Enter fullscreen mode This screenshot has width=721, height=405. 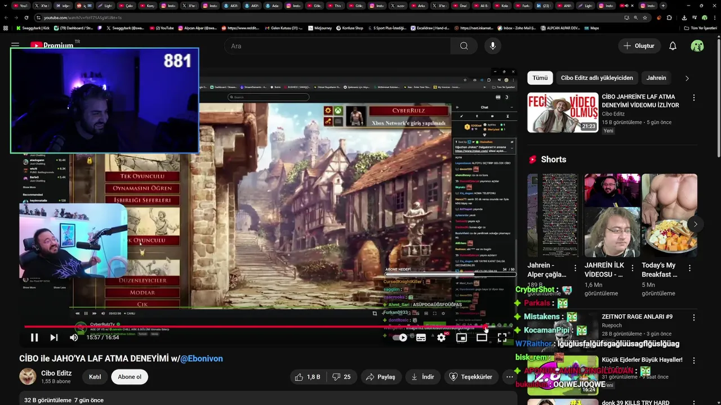pos(502,337)
